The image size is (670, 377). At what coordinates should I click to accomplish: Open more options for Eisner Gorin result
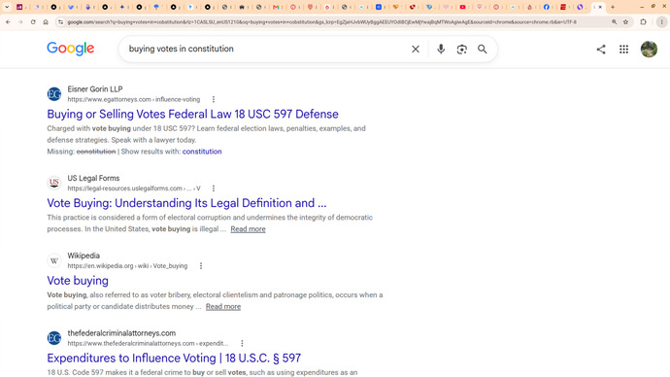click(214, 99)
